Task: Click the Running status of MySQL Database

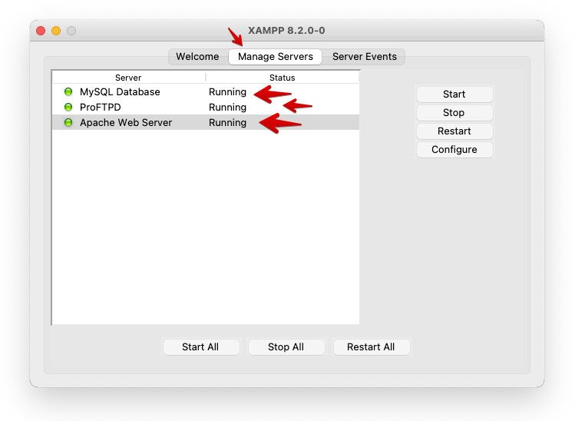Action: 227,92
